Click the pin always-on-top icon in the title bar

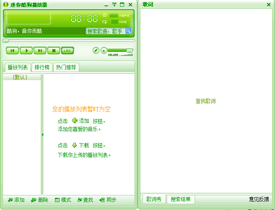(x=114, y=5)
